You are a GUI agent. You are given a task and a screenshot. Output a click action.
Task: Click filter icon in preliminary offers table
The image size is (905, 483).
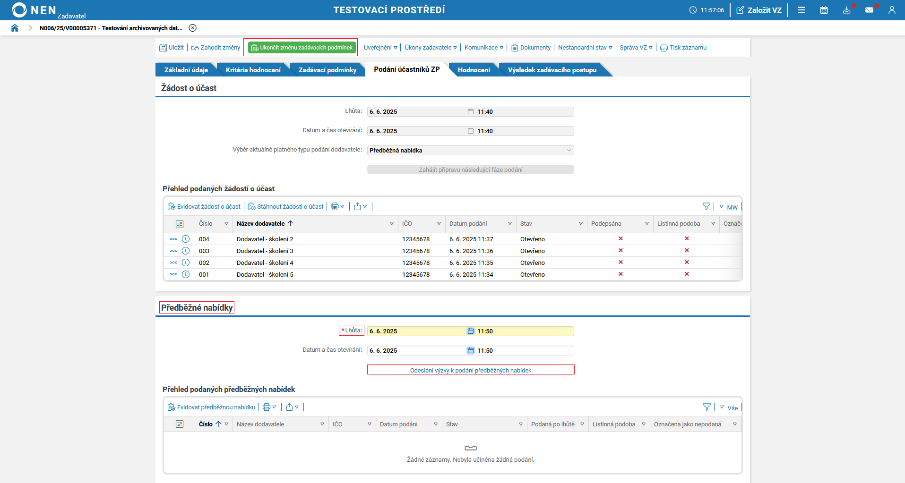click(707, 407)
